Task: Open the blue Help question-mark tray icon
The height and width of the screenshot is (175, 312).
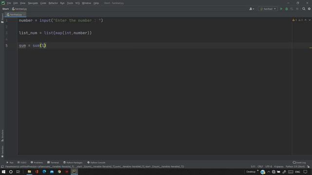Action: (263, 172)
